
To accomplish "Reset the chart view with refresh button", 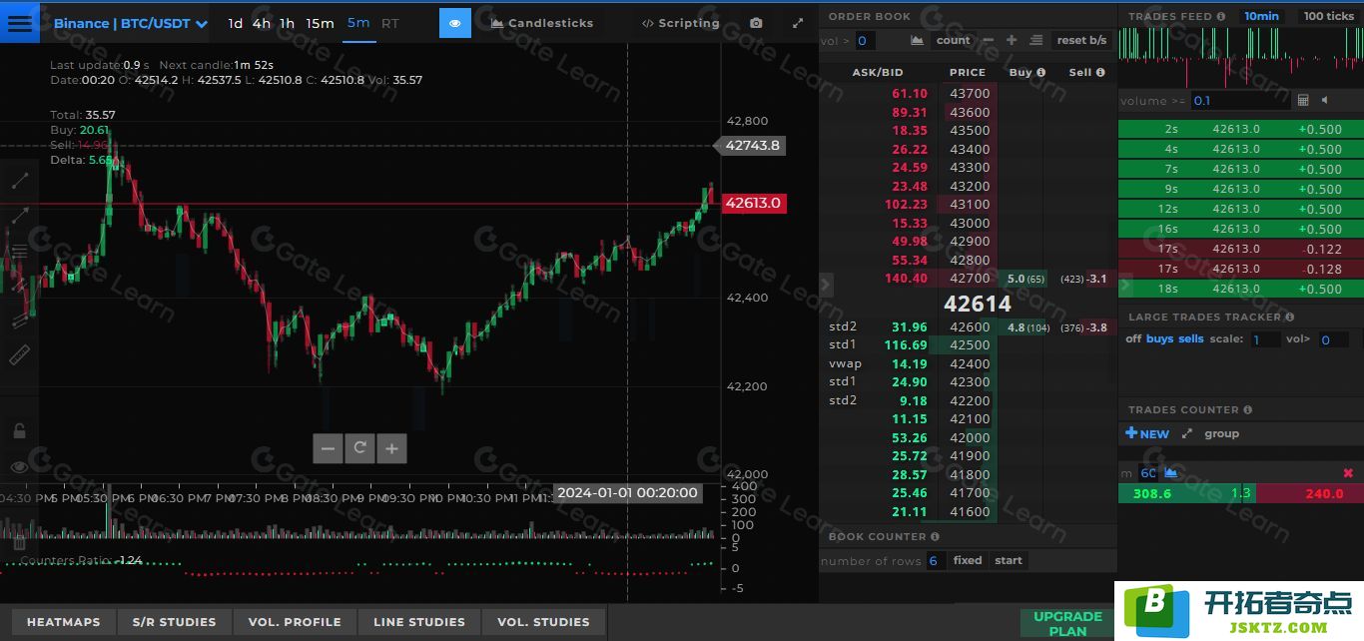I will (x=359, y=449).
